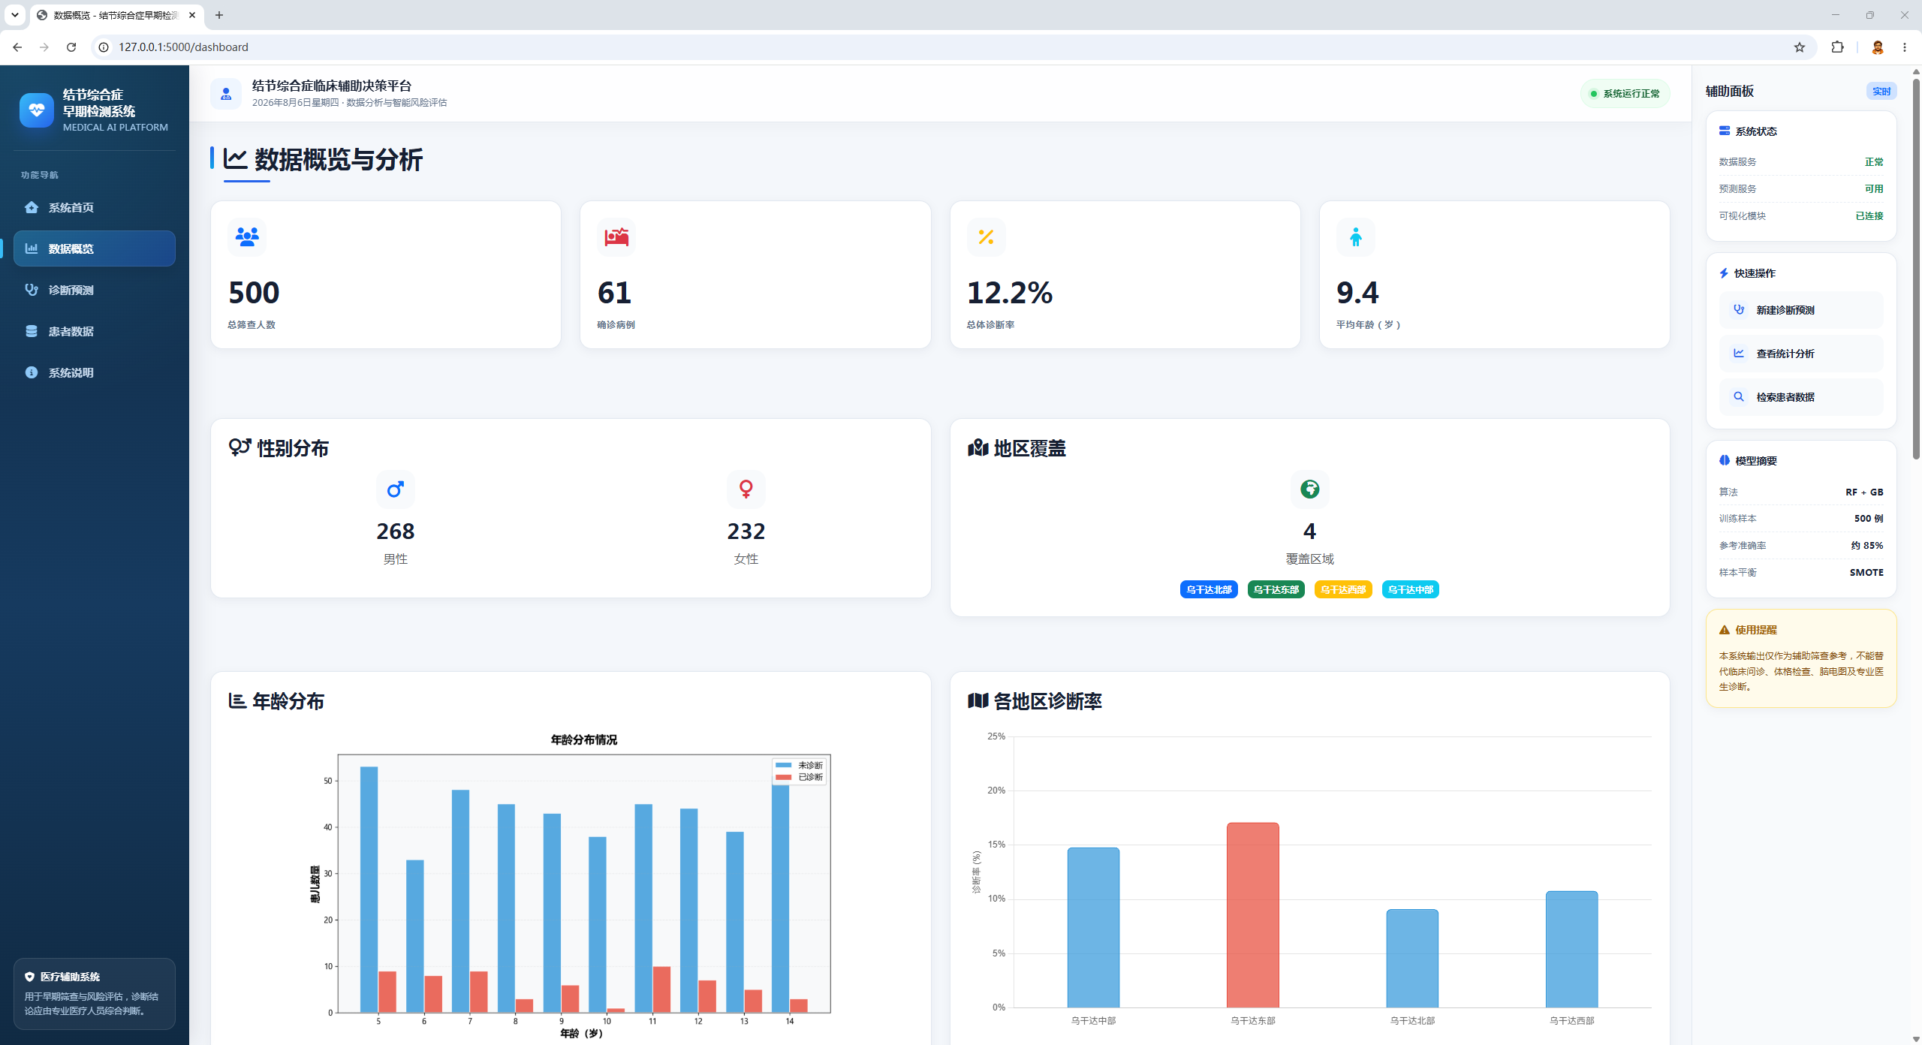Click the 新建诊断预测 quick action
1922x1045 pixels.
pyautogui.click(x=1801, y=310)
